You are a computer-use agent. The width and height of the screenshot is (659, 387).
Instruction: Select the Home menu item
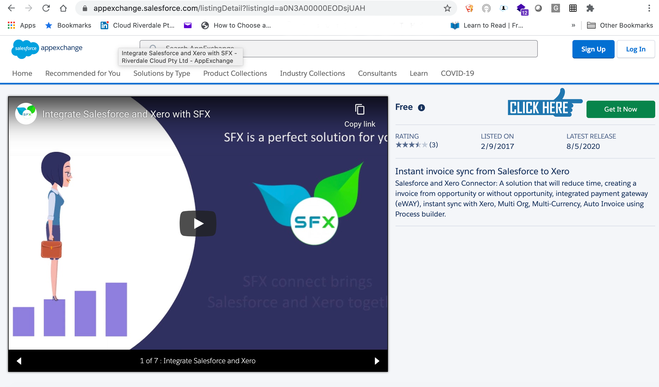[22, 73]
